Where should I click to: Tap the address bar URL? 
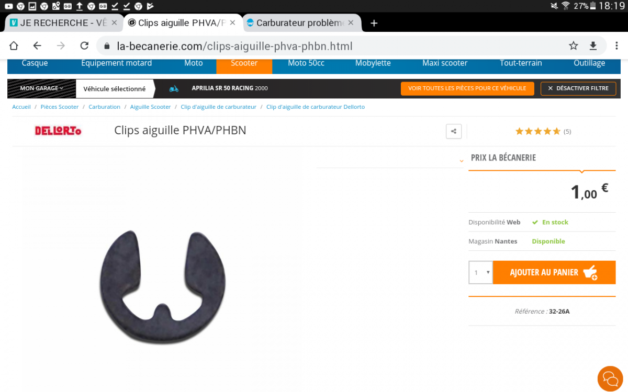pyautogui.click(x=234, y=46)
